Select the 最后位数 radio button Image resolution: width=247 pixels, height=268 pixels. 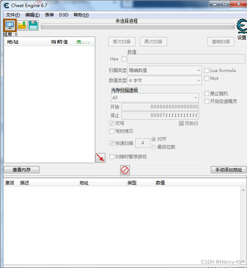tap(154, 147)
